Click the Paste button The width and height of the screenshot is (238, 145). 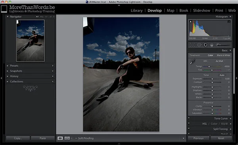click(x=43, y=138)
